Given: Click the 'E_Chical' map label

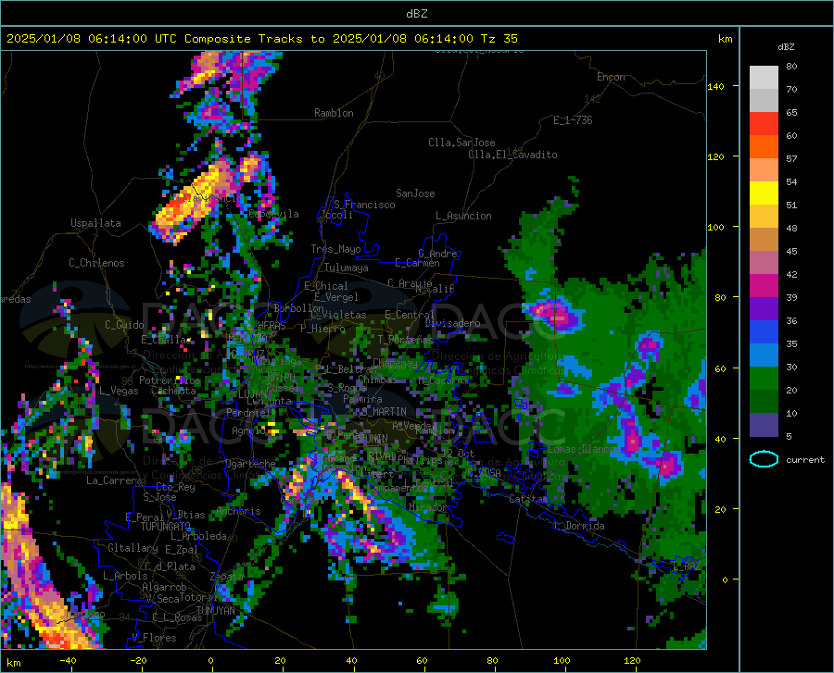Looking at the screenshot, I should point(325,286).
